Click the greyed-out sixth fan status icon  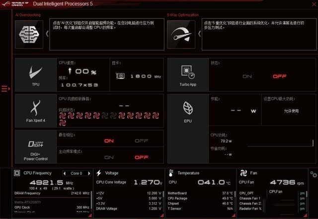click(105, 116)
